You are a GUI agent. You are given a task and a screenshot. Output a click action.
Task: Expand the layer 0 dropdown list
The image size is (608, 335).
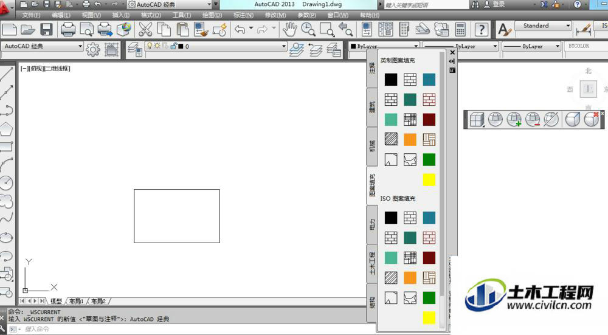coord(284,46)
